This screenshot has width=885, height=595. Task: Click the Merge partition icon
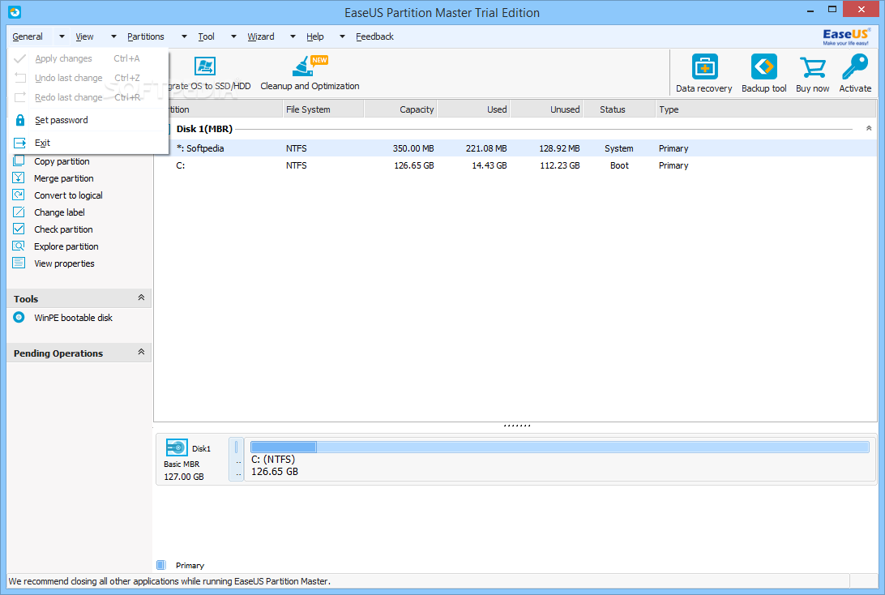coord(19,178)
